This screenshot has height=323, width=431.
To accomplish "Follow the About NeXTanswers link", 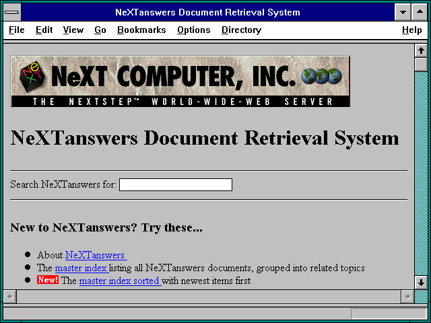I will pyautogui.click(x=96, y=255).
